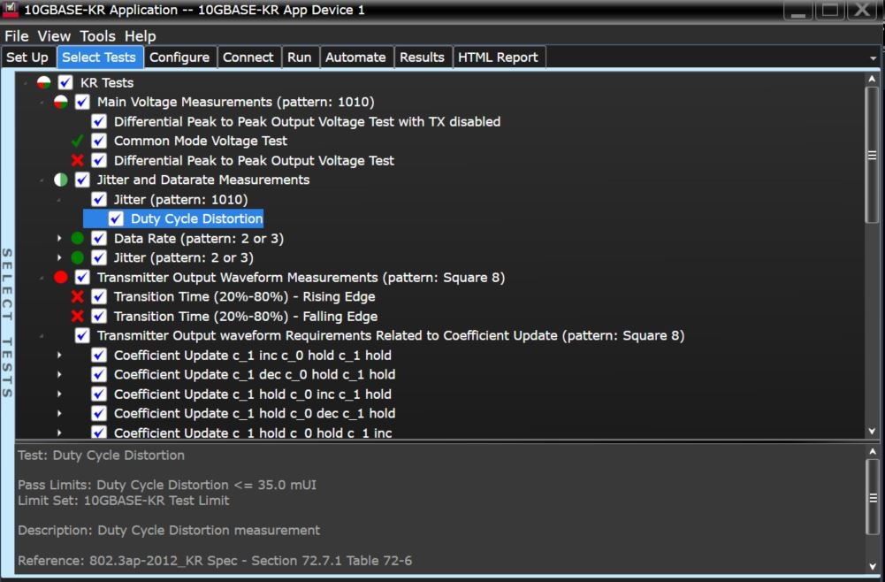Click the application icon in the title bar
Screen dimensions: 885x582
point(11,10)
